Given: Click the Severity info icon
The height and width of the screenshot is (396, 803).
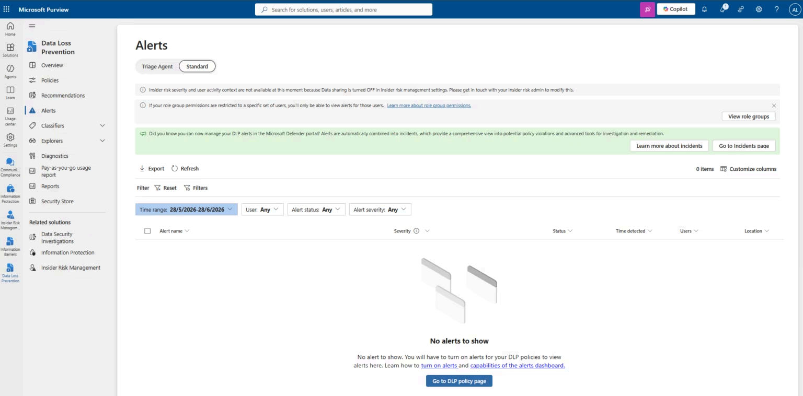Looking at the screenshot, I should pyautogui.click(x=416, y=231).
